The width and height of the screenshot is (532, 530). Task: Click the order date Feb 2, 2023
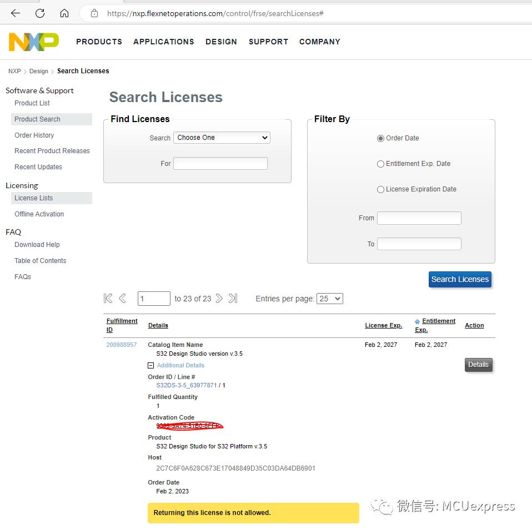(172, 491)
